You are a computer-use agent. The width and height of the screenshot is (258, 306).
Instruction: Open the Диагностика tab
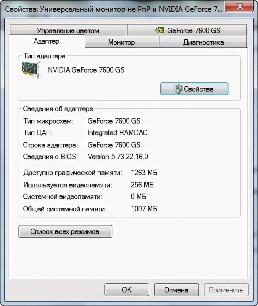(x=203, y=42)
